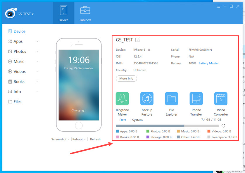This screenshot has height=173, width=245.
Task: Click the battery percentage 100%
Action: [x=192, y=63]
